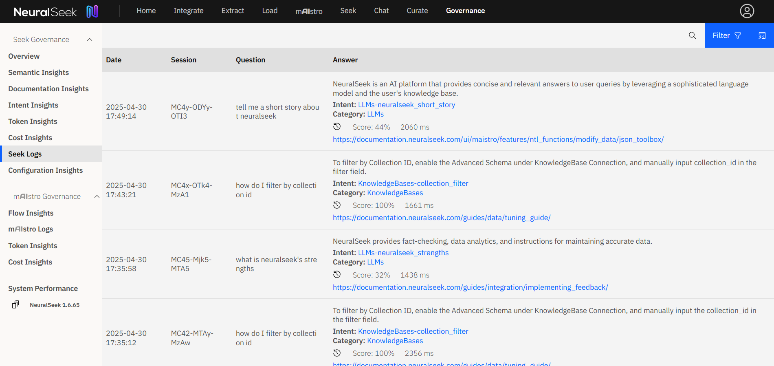Click the icon right of the Filter button
Viewport: 774px width, 366px height.
click(762, 35)
